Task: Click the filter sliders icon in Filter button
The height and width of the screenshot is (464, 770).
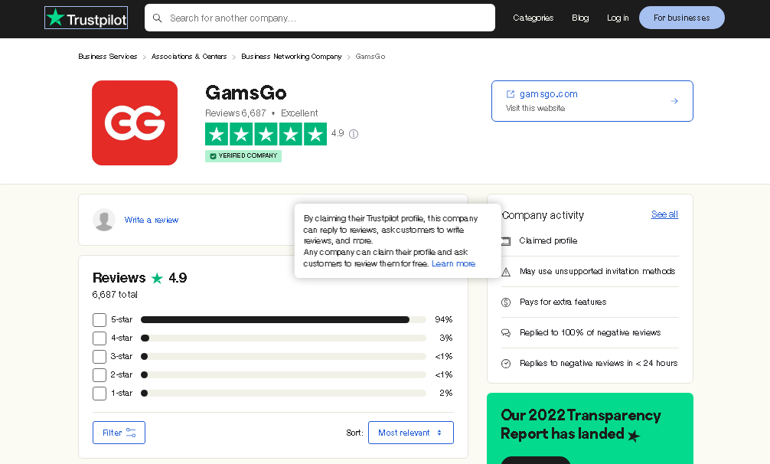Action: [x=131, y=433]
